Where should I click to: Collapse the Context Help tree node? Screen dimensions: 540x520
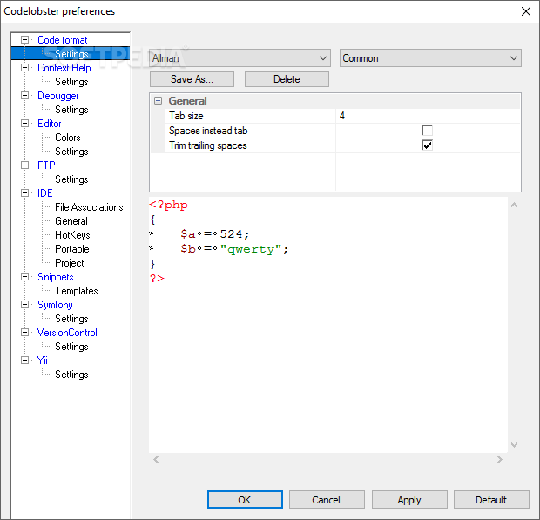coord(24,68)
